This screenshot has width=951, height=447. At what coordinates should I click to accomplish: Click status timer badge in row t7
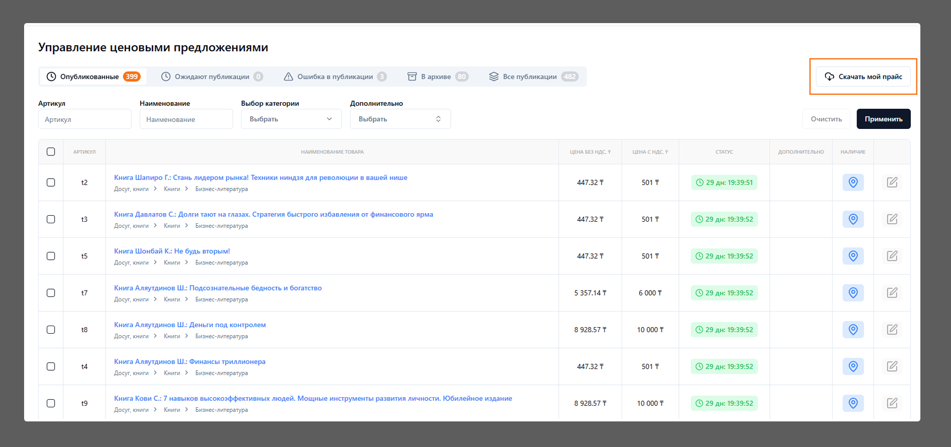(724, 293)
